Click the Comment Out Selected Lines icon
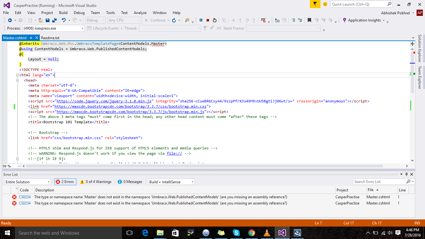 point(293,20)
